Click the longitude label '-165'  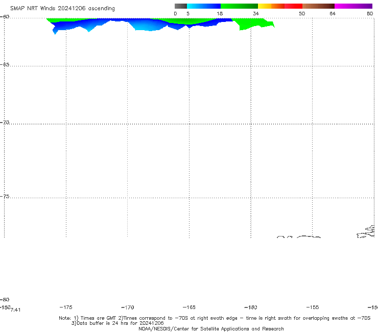coord(189,307)
